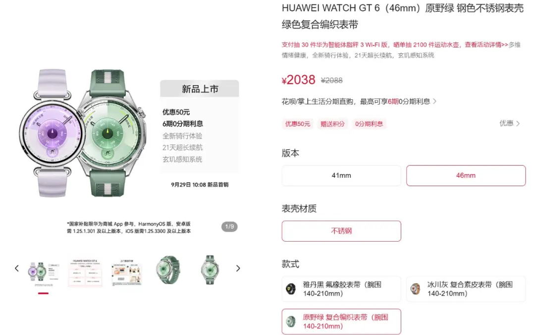Click the next thumbnail arrow
The image size is (535, 335).
(238, 268)
